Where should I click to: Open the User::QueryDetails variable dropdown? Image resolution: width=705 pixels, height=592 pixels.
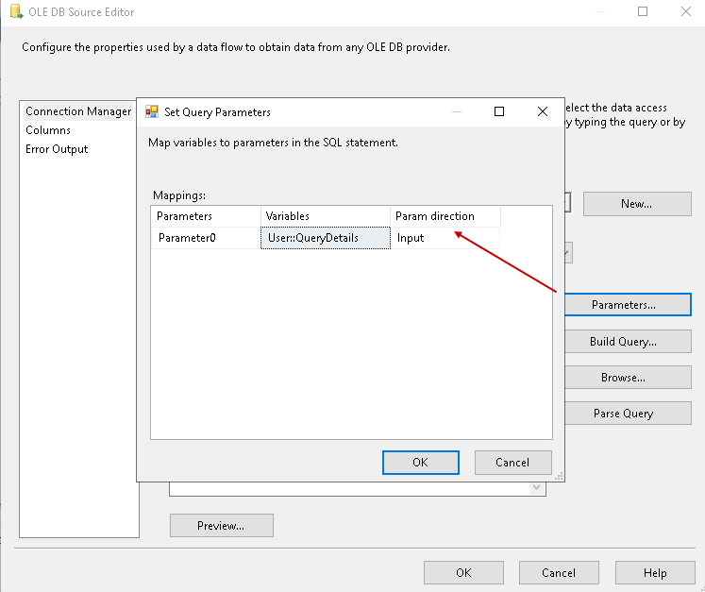pyautogui.click(x=326, y=238)
